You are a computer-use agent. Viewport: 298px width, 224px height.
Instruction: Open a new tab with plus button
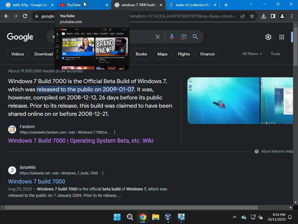pos(226,5)
